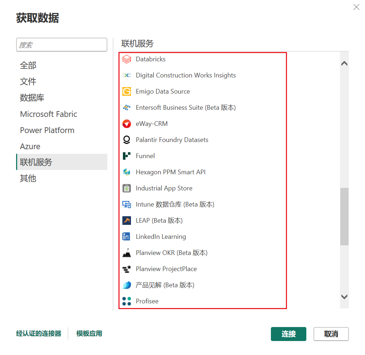The height and width of the screenshot is (355, 365).
Task: Click the Profisee four-dot icon
Action: (x=127, y=301)
